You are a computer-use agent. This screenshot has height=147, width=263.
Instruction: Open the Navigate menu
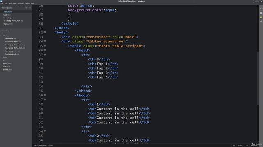[x=21, y=4]
